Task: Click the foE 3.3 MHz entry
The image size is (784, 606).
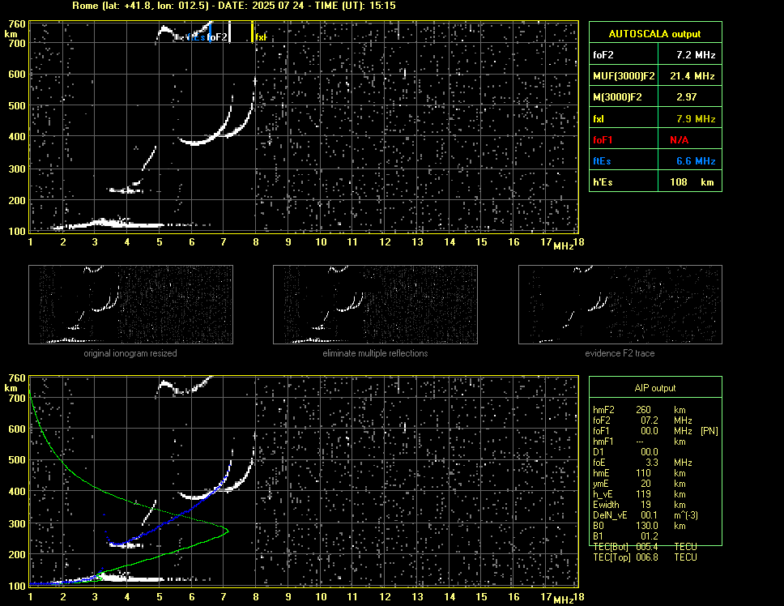Action: (642, 463)
